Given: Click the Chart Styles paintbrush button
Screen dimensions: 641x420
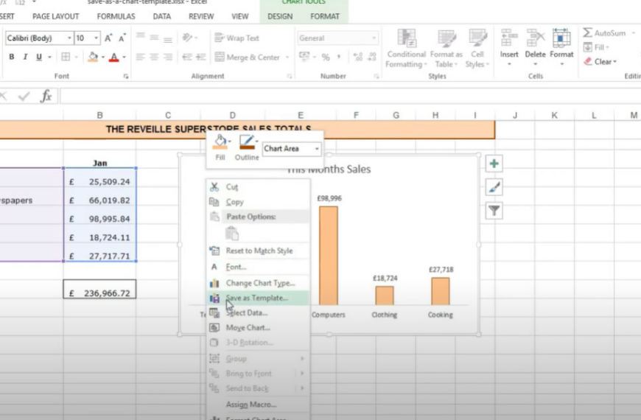Looking at the screenshot, I should [x=494, y=187].
